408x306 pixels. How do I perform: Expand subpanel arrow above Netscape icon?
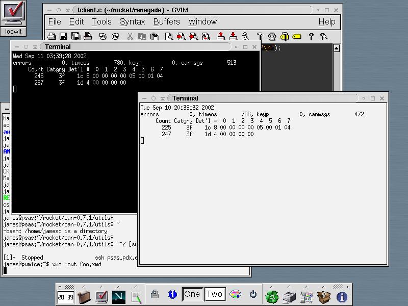118,287
